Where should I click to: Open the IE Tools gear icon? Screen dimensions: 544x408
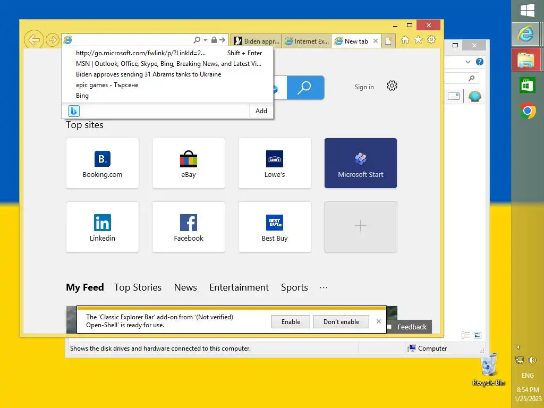431,39
